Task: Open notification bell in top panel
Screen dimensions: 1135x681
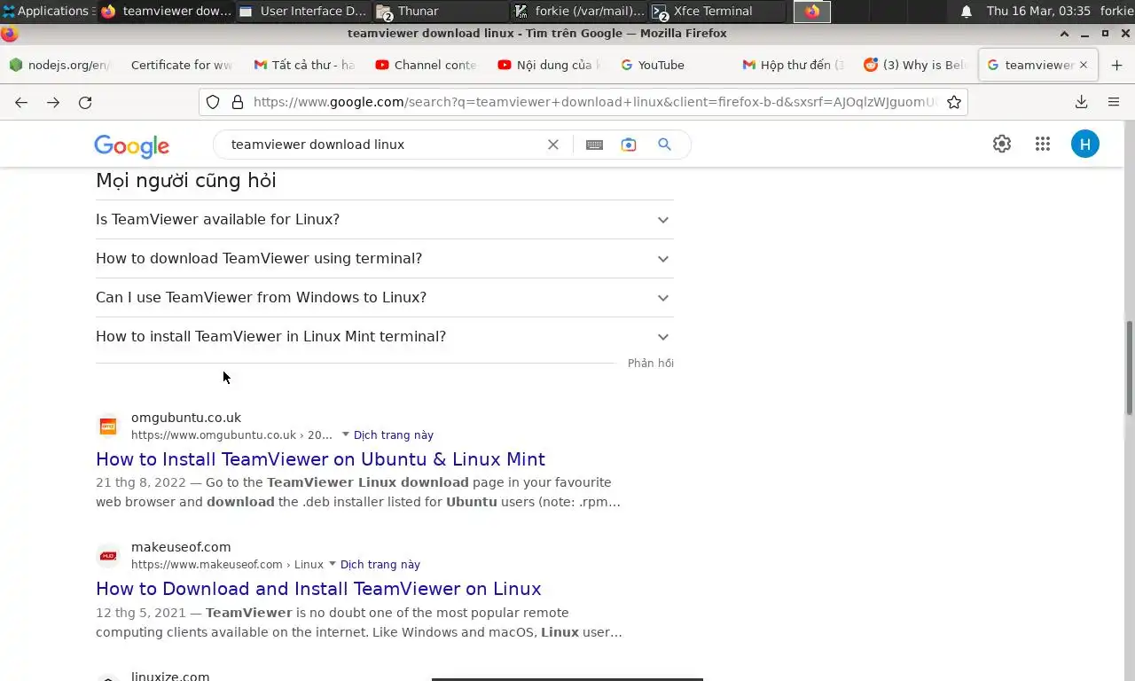Action: click(x=967, y=11)
